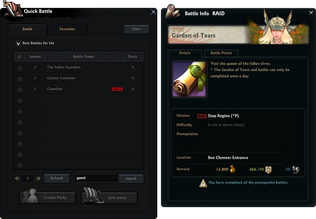
Task: Click the AP coins reward icon
Action: click(296, 170)
